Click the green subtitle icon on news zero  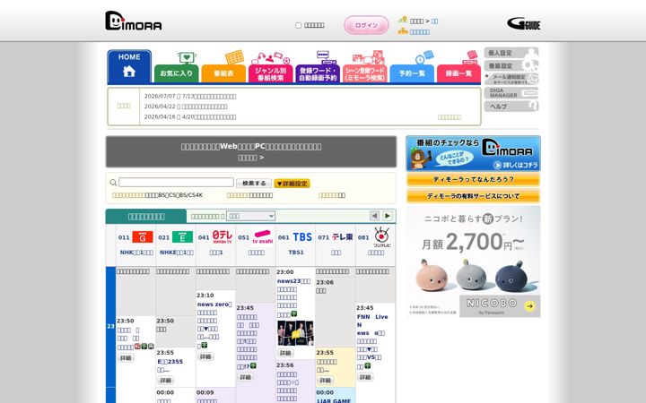(x=205, y=346)
